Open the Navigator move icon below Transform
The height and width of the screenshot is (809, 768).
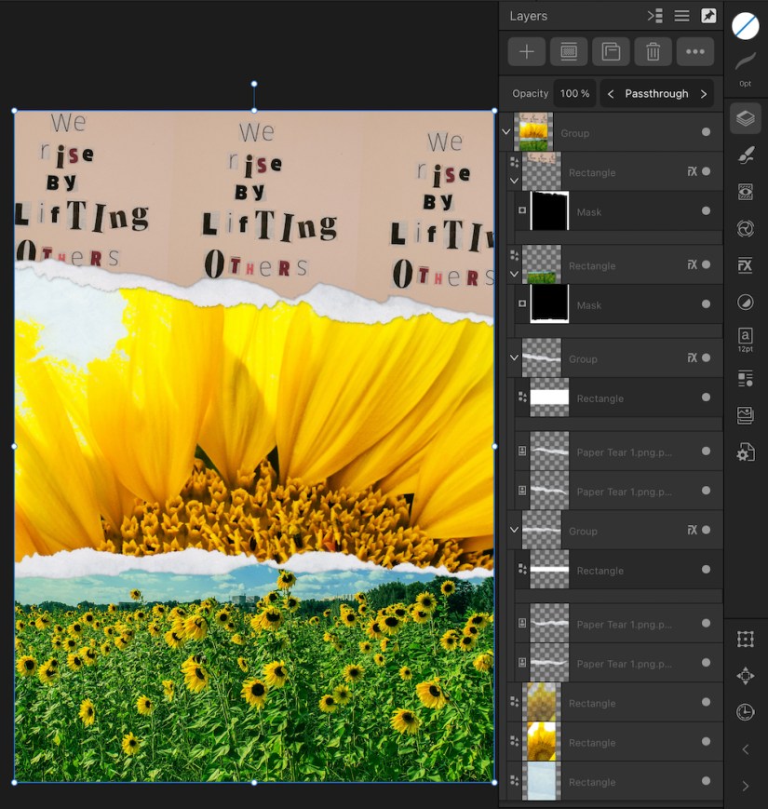click(x=745, y=676)
